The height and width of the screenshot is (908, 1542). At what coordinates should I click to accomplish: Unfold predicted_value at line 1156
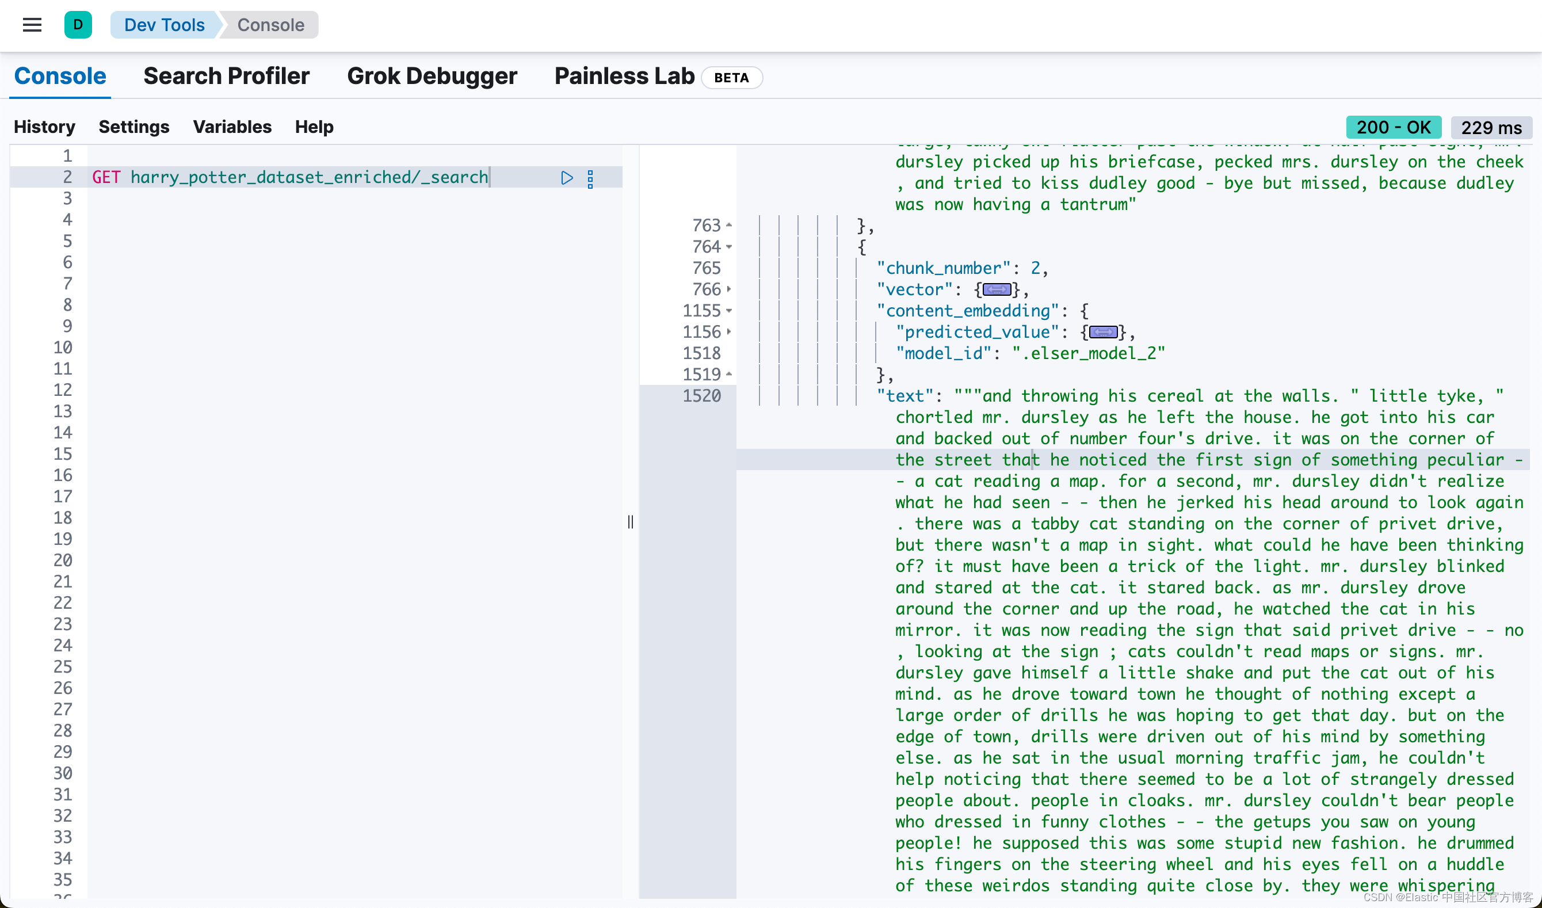point(729,332)
